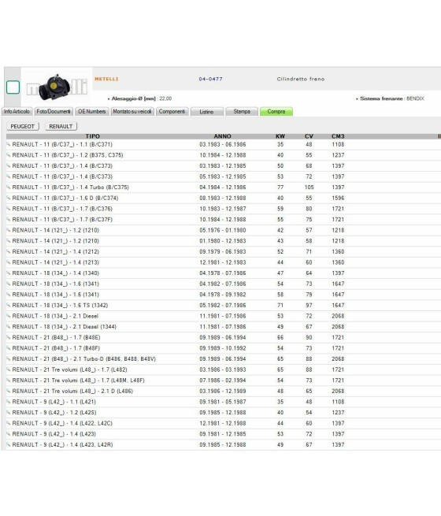Click detail icon beside Renault 21 1.7 (B48E)
The width and height of the screenshot is (441, 516).
tap(9, 338)
